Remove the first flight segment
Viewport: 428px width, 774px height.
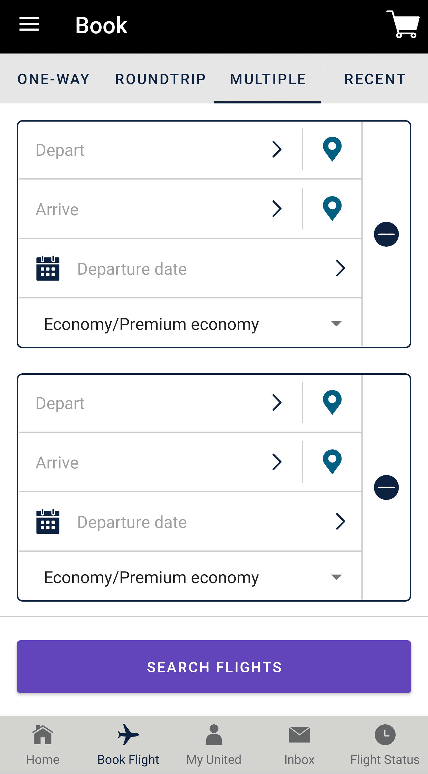click(x=386, y=234)
